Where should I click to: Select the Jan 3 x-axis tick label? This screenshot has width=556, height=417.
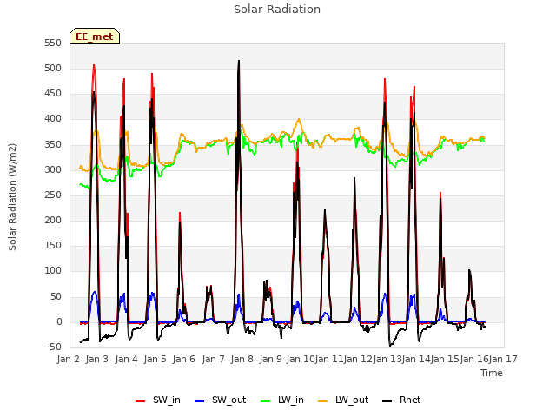tap(97, 359)
